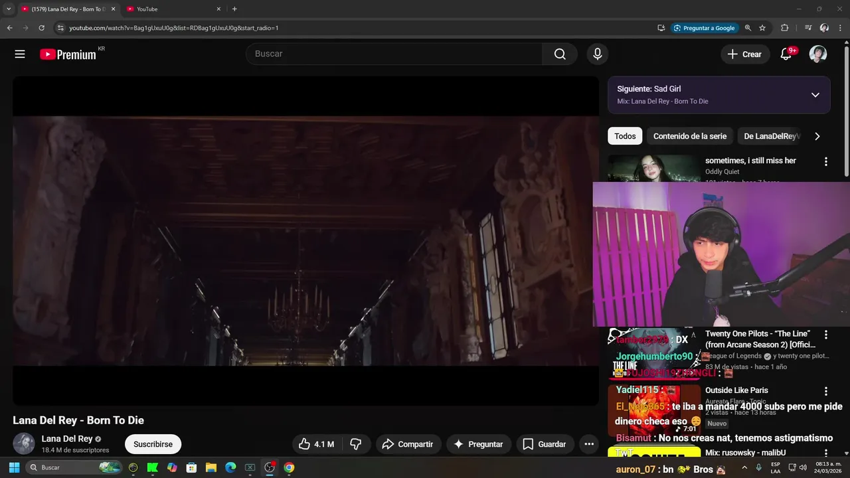The height and width of the screenshot is (478, 850).
Task: Show hidden system tray icons
Action: click(x=744, y=467)
